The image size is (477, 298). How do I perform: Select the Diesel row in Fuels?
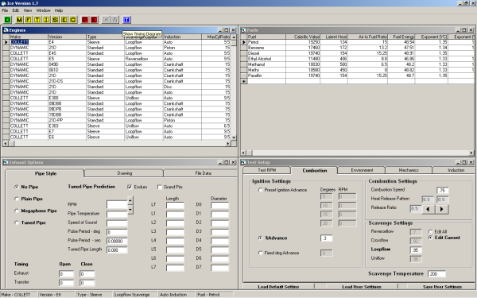[358, 53]
